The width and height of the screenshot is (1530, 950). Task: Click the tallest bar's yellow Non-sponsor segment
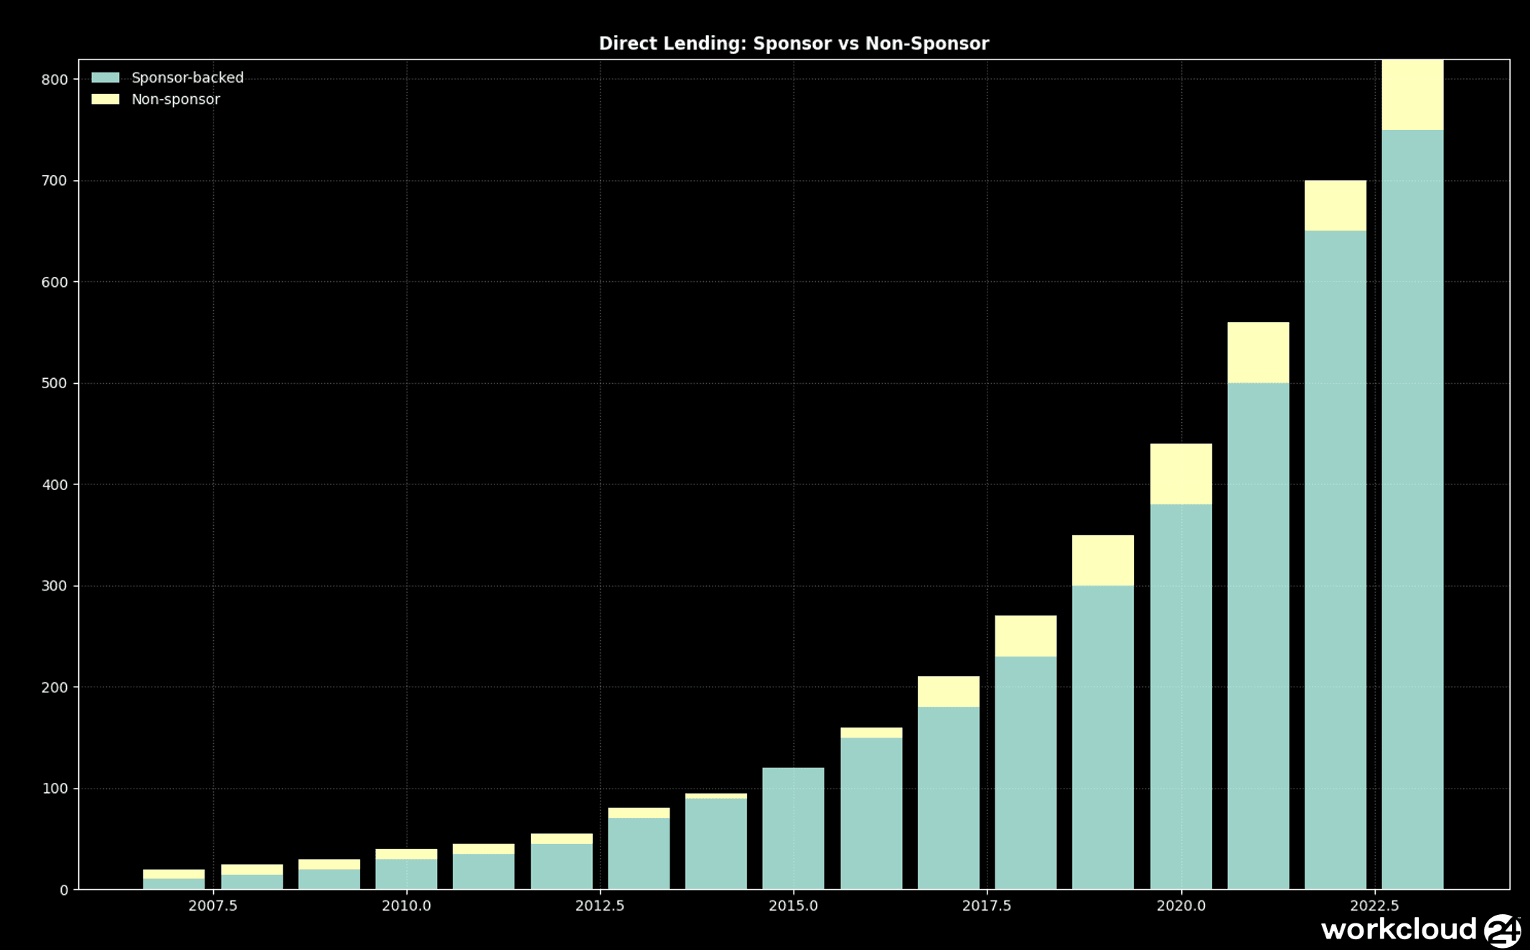click(1412, 95)
